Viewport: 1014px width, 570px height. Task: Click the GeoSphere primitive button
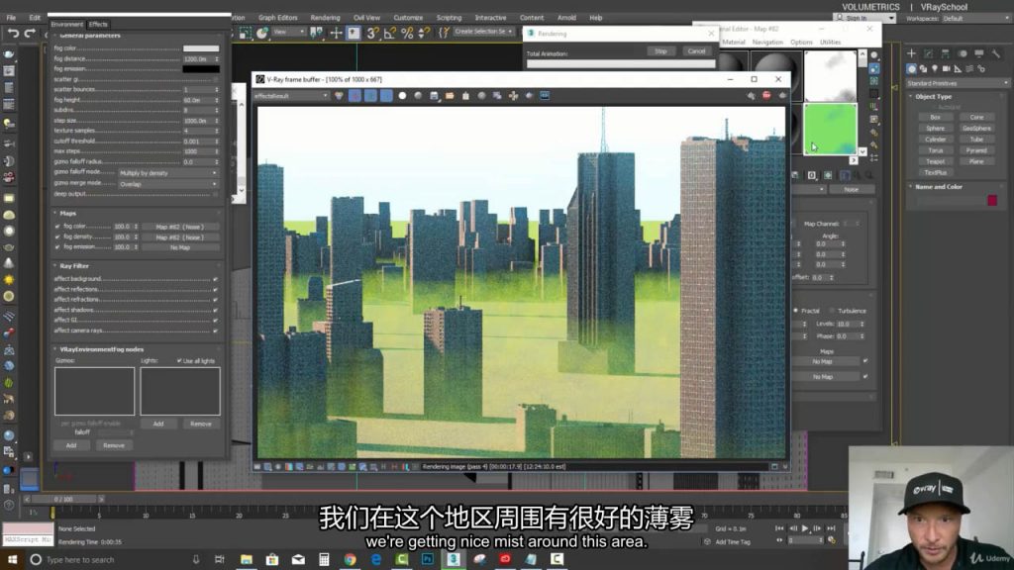click(x=976, y=129)
